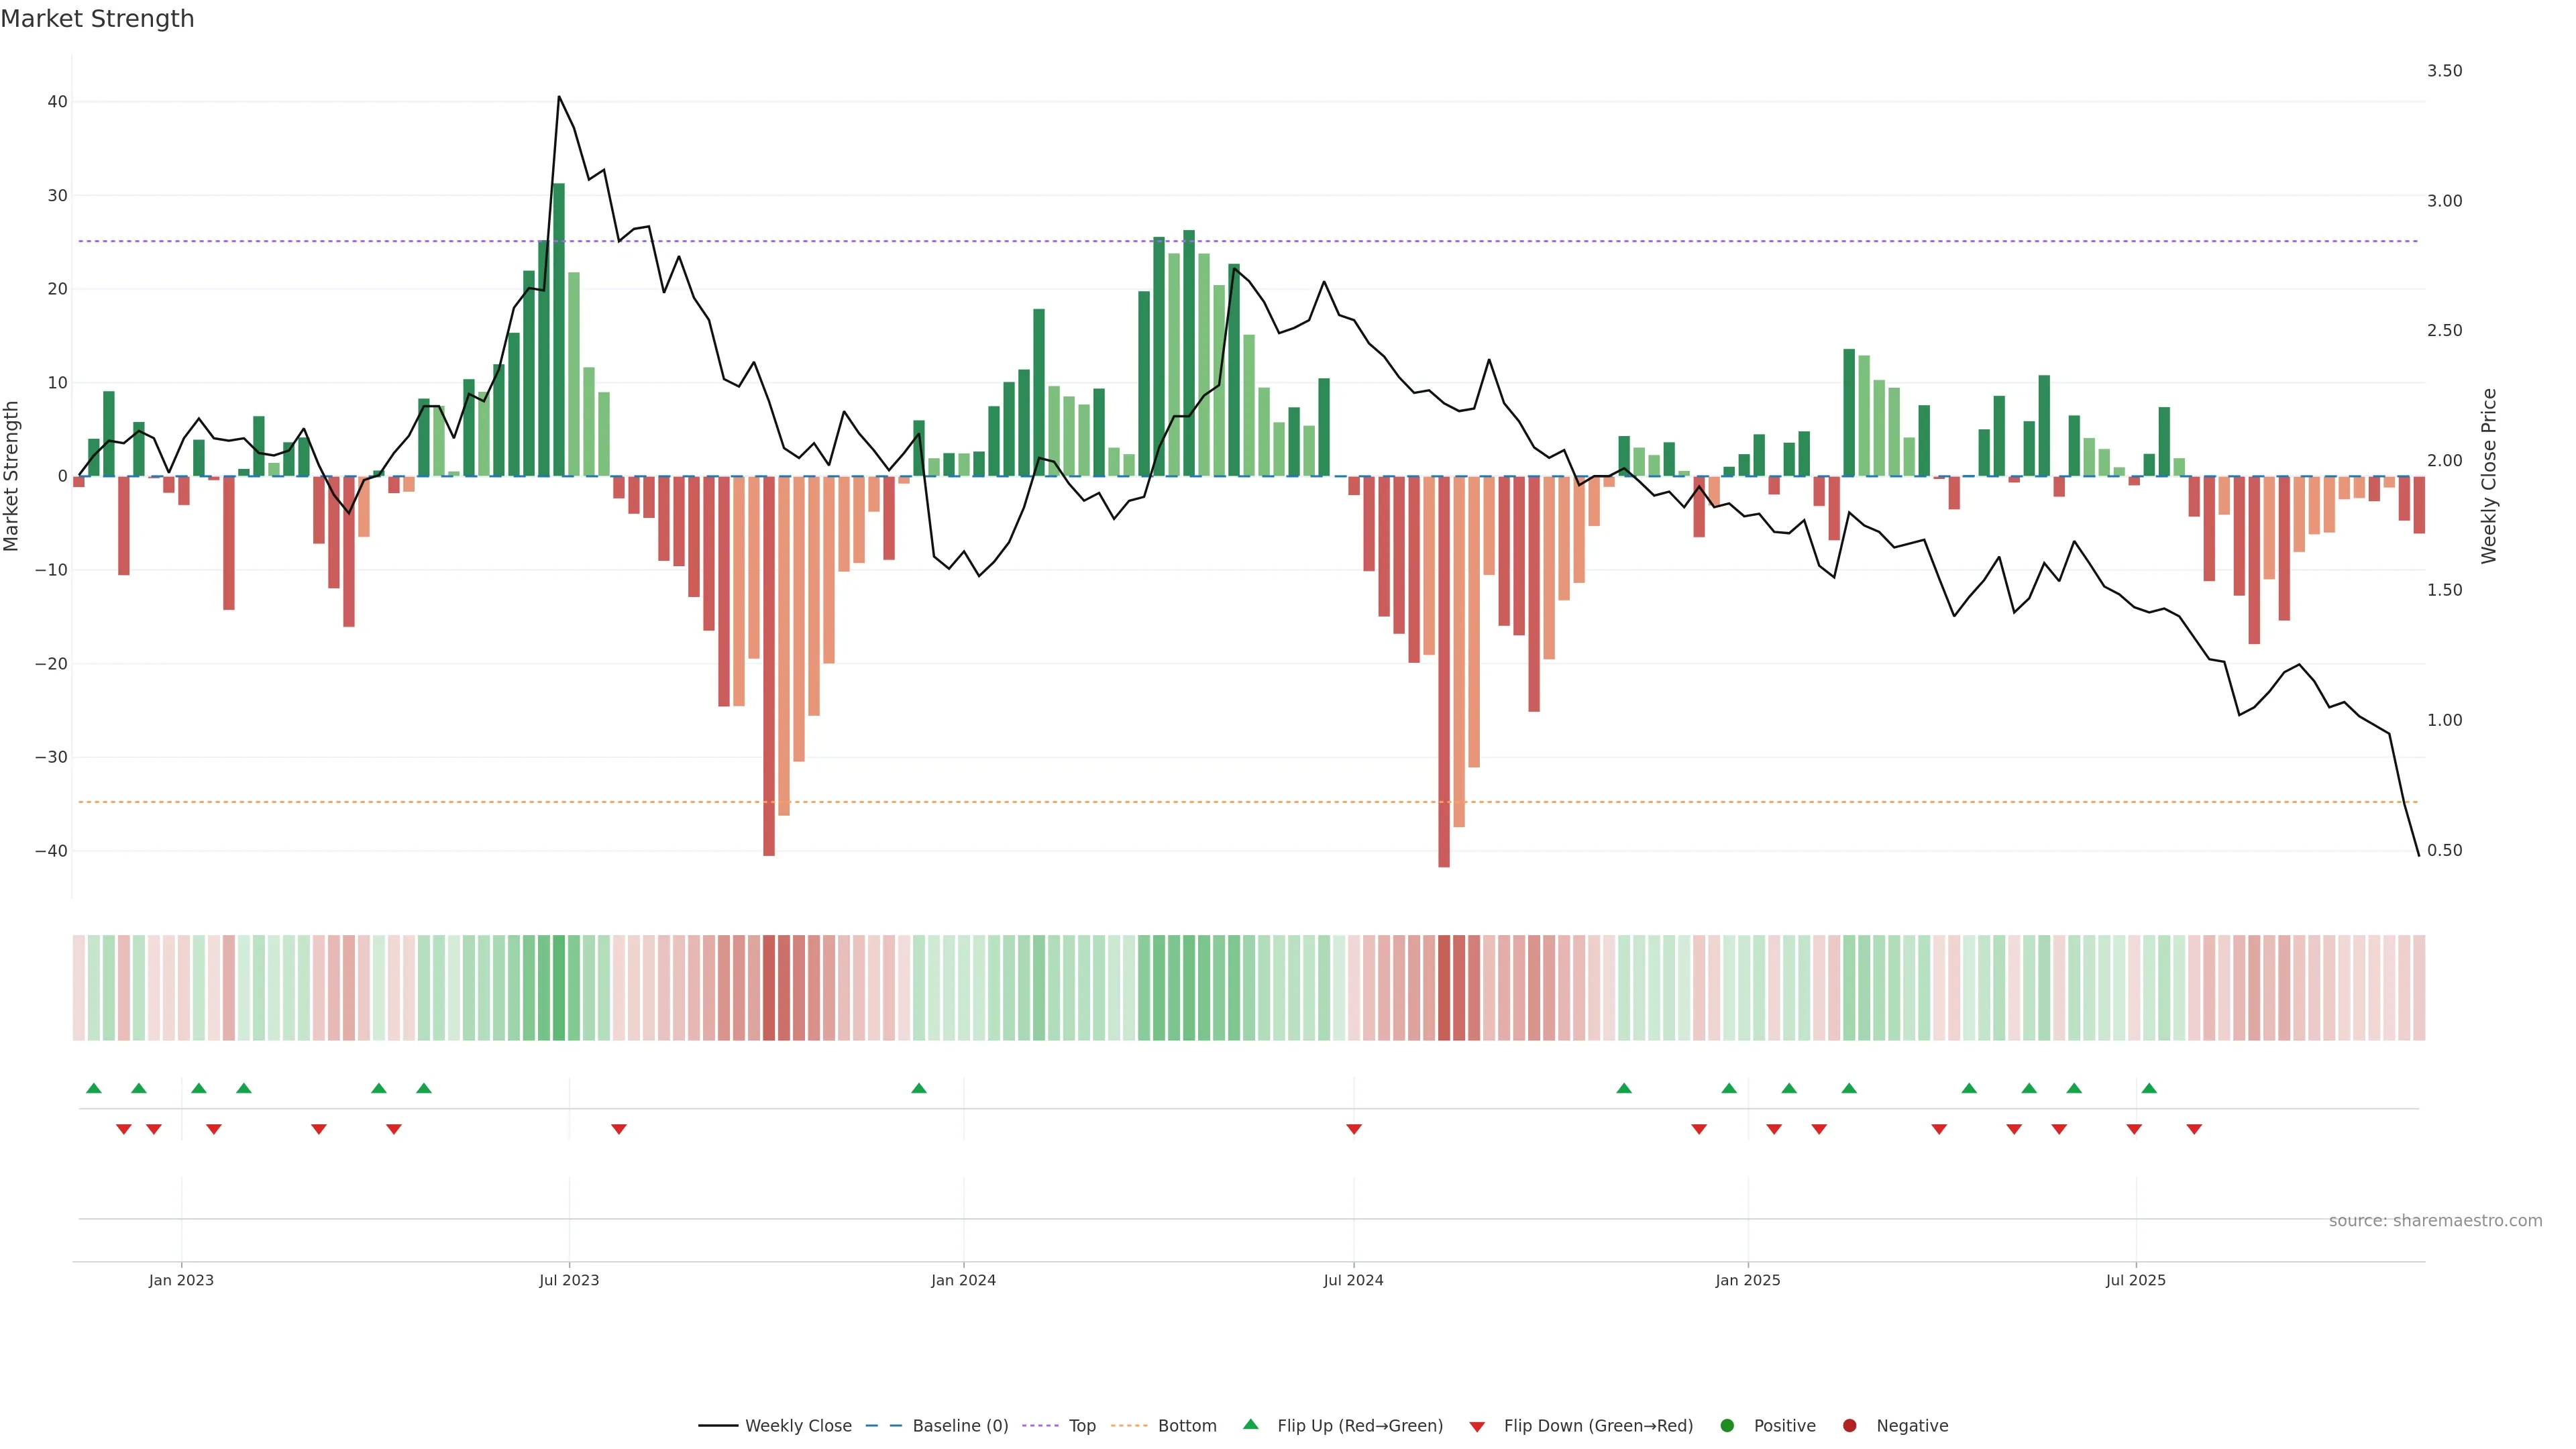Image resolution: width=2576 pixels, height=1449 pixels.
Task: Click the dark red Negative circle legend icon
Action: [1849, 1425]
